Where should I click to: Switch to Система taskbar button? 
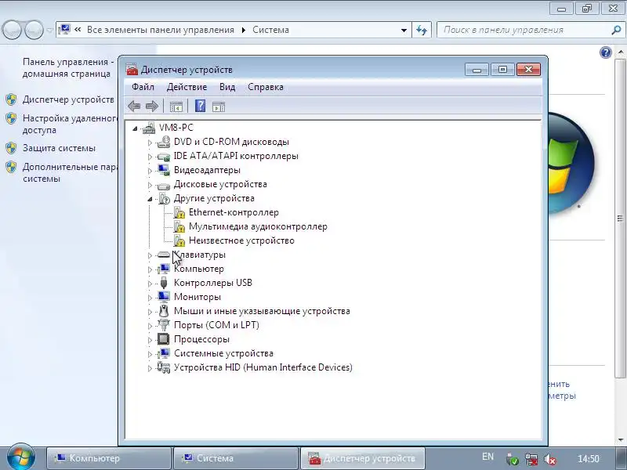pos(236,458)
